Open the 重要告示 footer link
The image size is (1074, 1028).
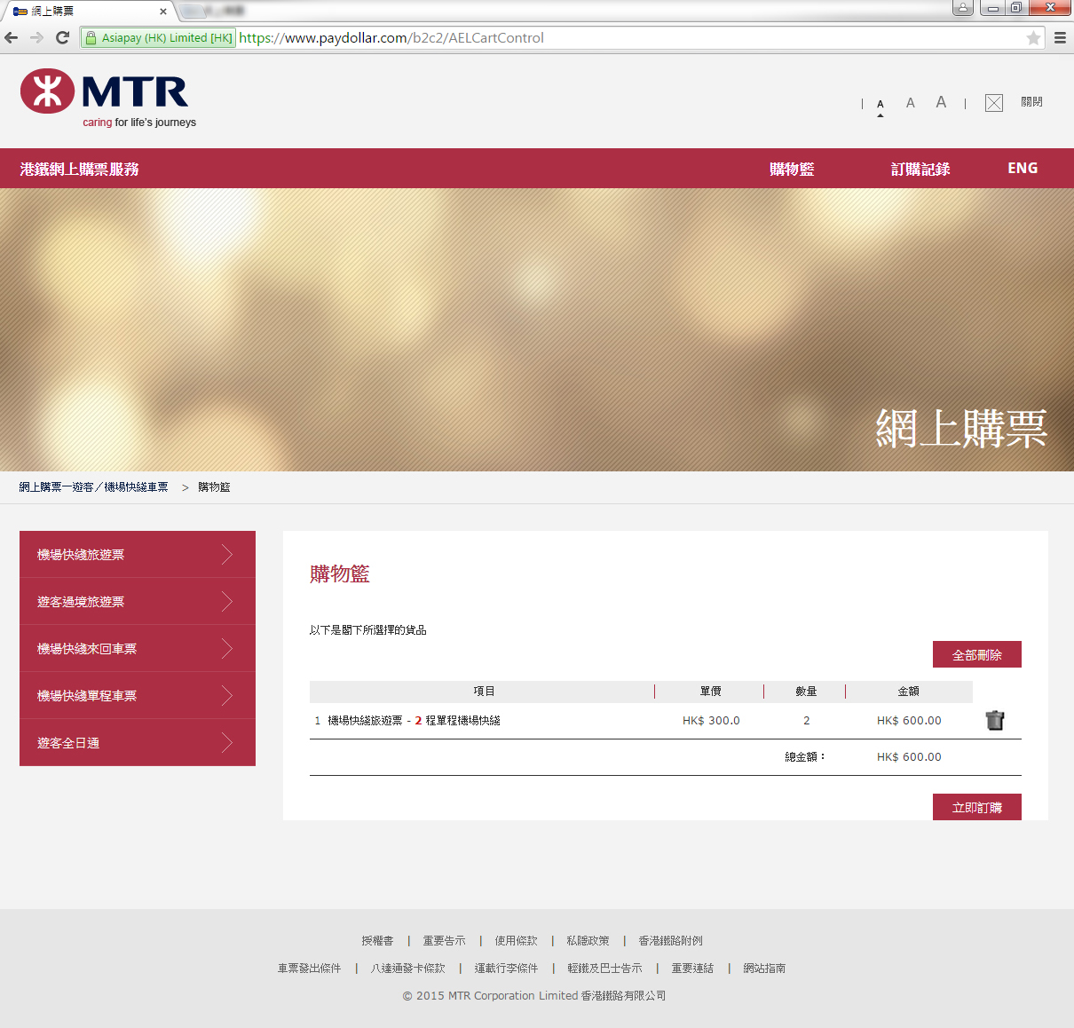[444, 940]
